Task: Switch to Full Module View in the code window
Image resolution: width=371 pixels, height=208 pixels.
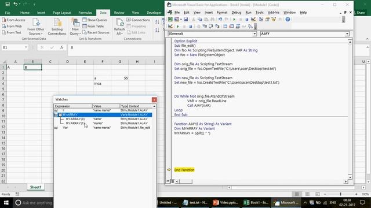Action: [x=173, y=181]
